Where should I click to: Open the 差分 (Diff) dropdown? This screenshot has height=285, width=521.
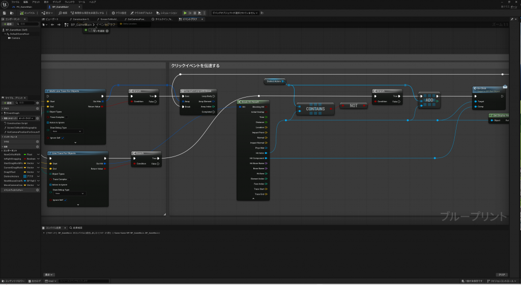coord(47,13)
